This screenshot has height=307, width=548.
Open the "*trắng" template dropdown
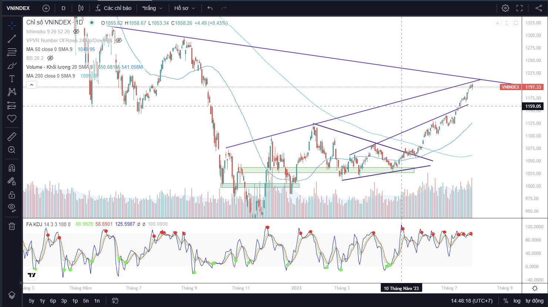tap(152, 8)
